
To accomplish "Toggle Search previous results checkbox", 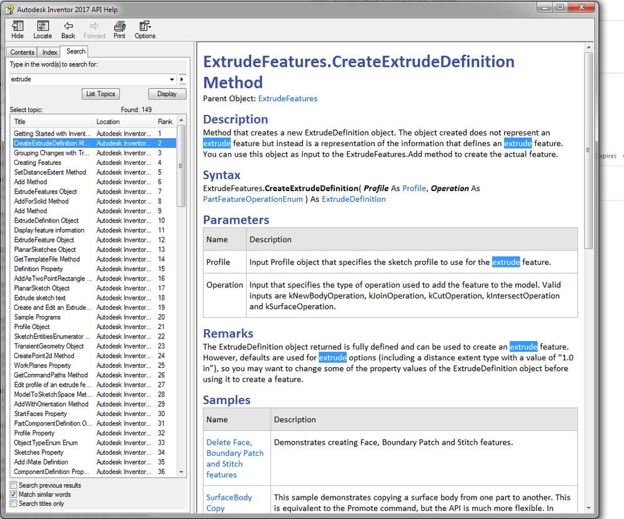I will coord(14,485).
